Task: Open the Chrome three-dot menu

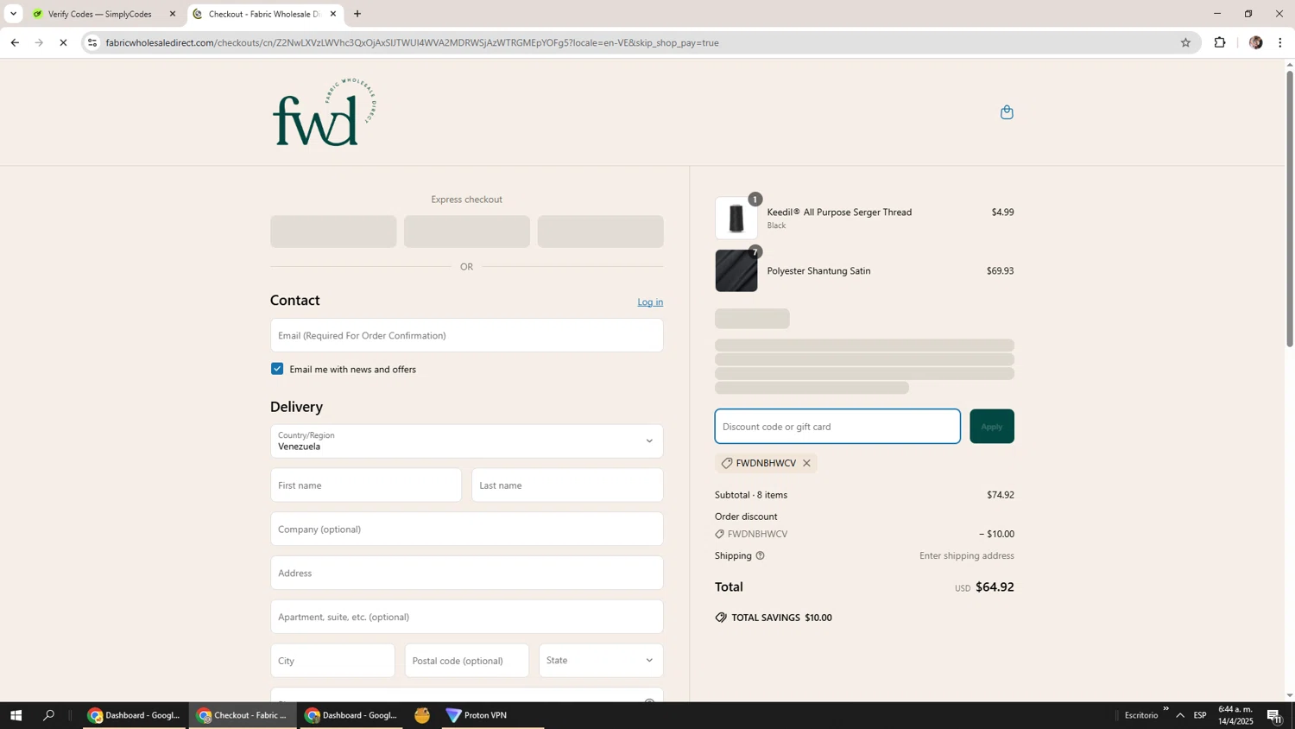Action: coord(1280,42)
